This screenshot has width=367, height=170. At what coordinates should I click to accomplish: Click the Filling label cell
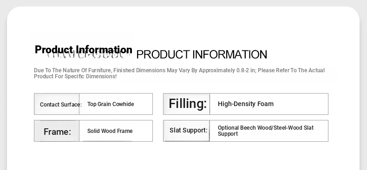click(187, 104)
